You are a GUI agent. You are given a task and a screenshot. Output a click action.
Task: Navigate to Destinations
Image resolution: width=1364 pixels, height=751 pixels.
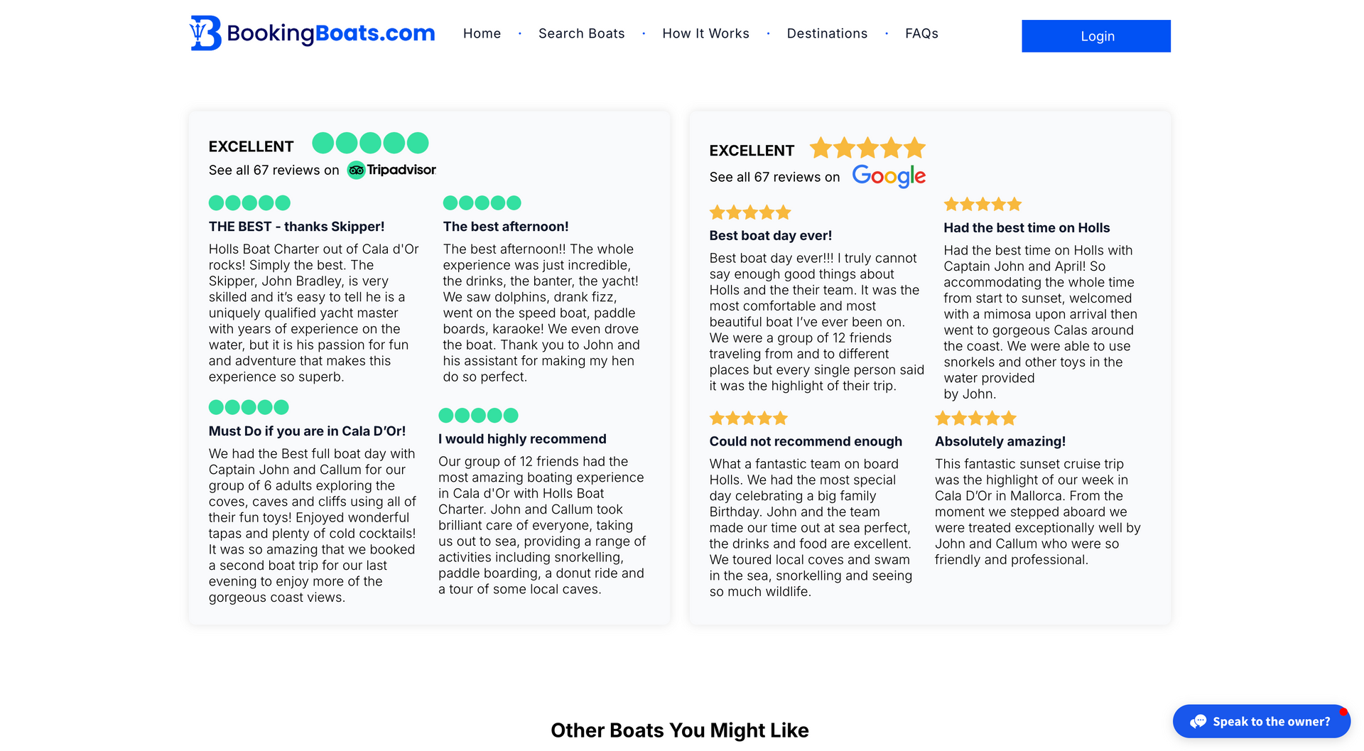tap(827, 33)
